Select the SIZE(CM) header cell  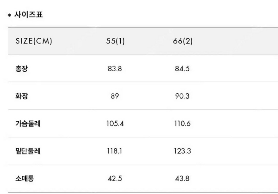click(34, 41)
